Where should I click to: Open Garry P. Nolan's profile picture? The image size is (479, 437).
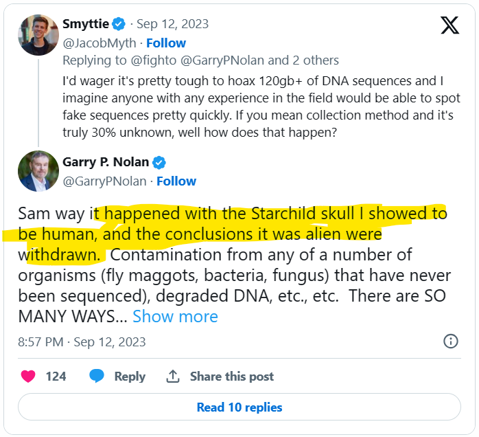pyautogui.click(x=38, y=171)
